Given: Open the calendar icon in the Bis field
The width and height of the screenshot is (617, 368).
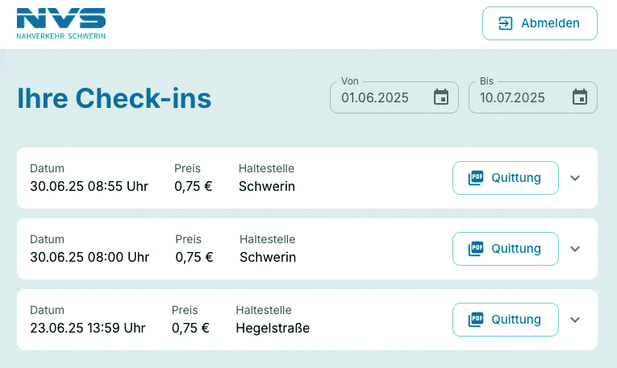Looking at the screenshot, I should (580, 97).
